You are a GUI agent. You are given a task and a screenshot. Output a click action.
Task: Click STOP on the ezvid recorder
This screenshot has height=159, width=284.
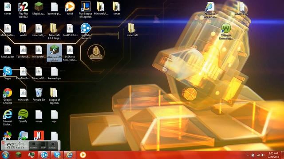43,145
